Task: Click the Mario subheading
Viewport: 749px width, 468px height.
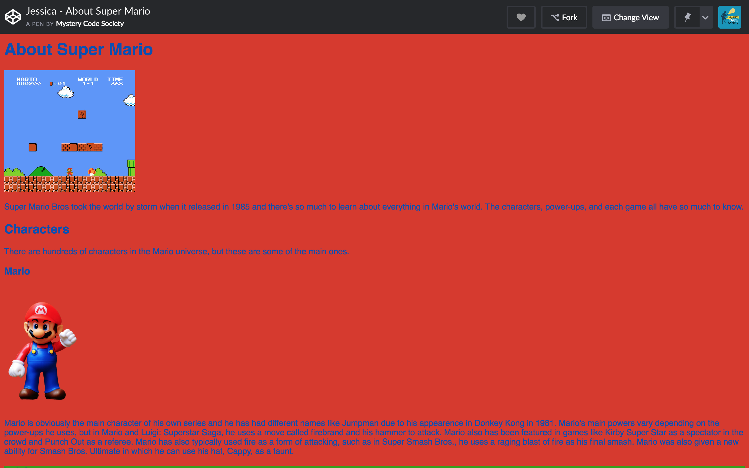Action: coord(17,271)
